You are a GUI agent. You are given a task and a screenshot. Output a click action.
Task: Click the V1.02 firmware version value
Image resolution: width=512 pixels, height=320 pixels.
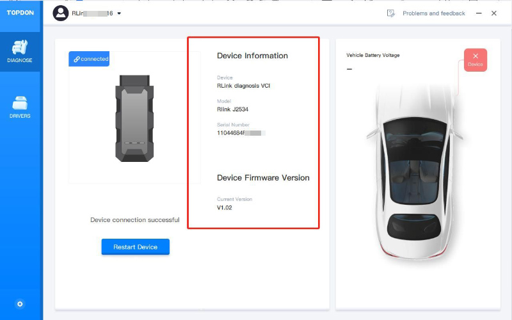225,207
